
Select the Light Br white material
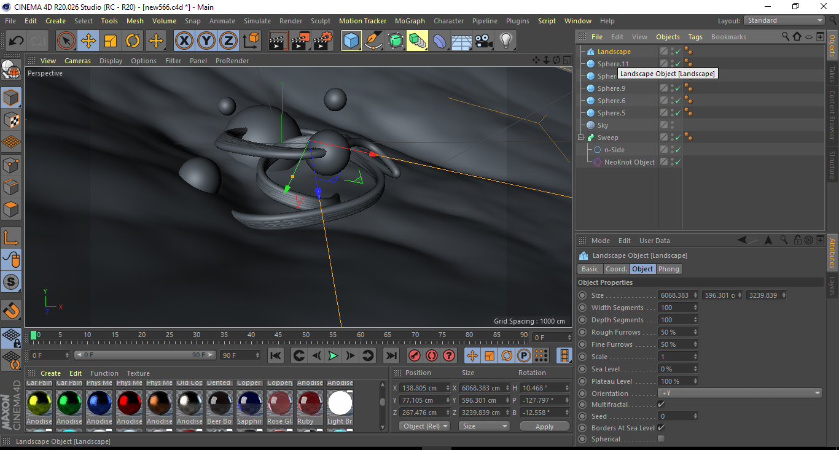[x=340, y=403]
